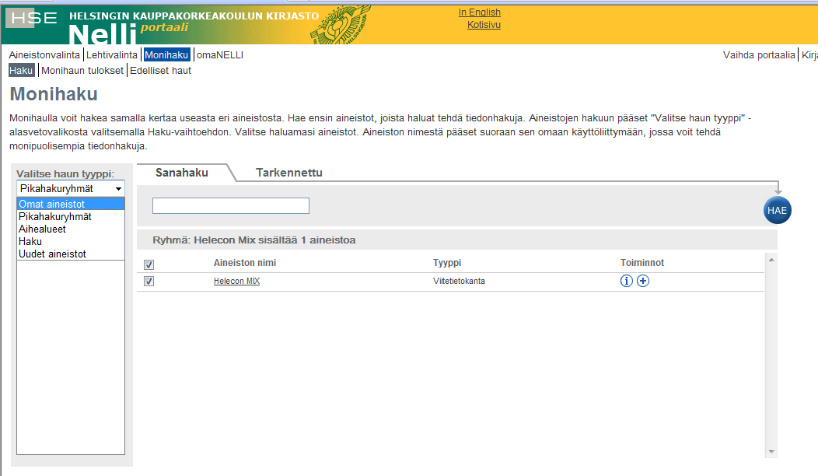818x476 pixels.
Task: Click Vaihda portaalia link
Action: click(x=759, y=54)
